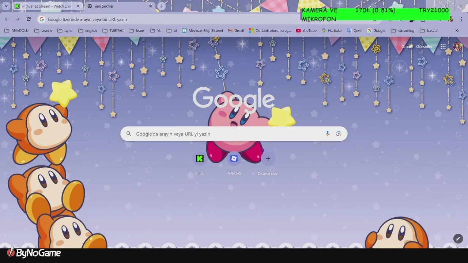Open the search bookmark folder
The width and height of the screenshot is (468, 263).
(x=43, y=31)
